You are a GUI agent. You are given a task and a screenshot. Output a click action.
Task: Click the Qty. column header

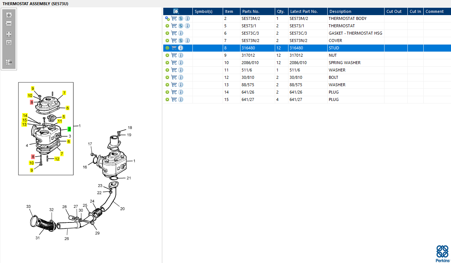click(x=281, y=11)
